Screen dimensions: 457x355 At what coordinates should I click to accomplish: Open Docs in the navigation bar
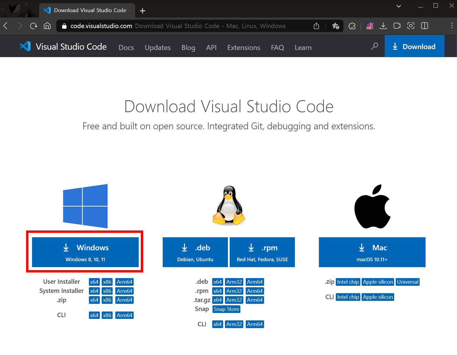(x=126, y=48)
